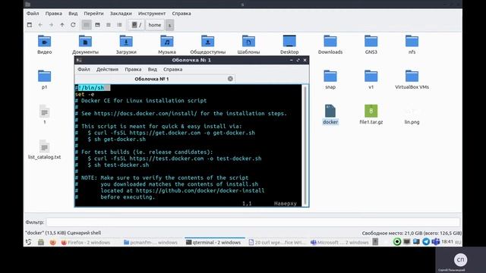Viewport: 486px width, 273px height.
Task: Select the Downloads folder
Action: [330, 45]
